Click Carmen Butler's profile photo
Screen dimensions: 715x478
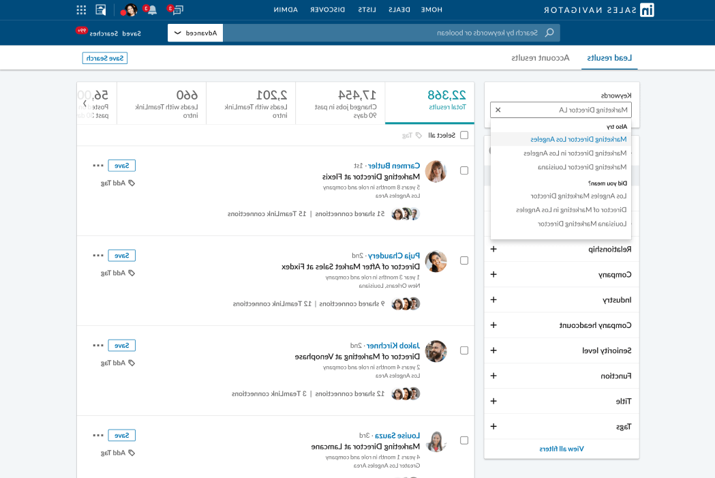436,172
